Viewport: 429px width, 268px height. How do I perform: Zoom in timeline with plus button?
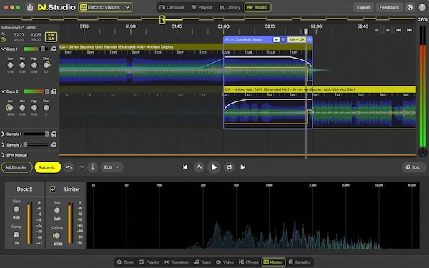388,30
